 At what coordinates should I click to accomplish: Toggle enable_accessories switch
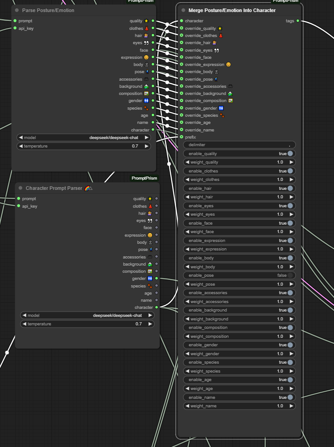[290, 293]
